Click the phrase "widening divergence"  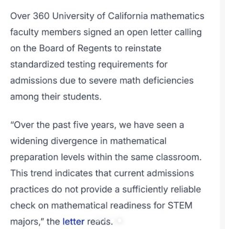tap(54, 141)
